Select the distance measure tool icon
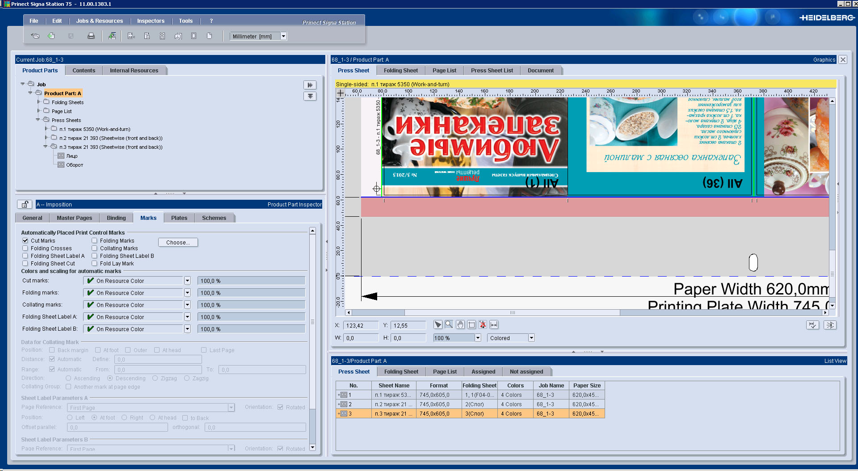Image resolution: width=858 pixels, height=471 pixels. (x=494, y=325)
